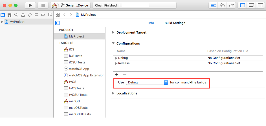
Task: Switch to the Build Settings tab
Action: (x=175, y=23)
